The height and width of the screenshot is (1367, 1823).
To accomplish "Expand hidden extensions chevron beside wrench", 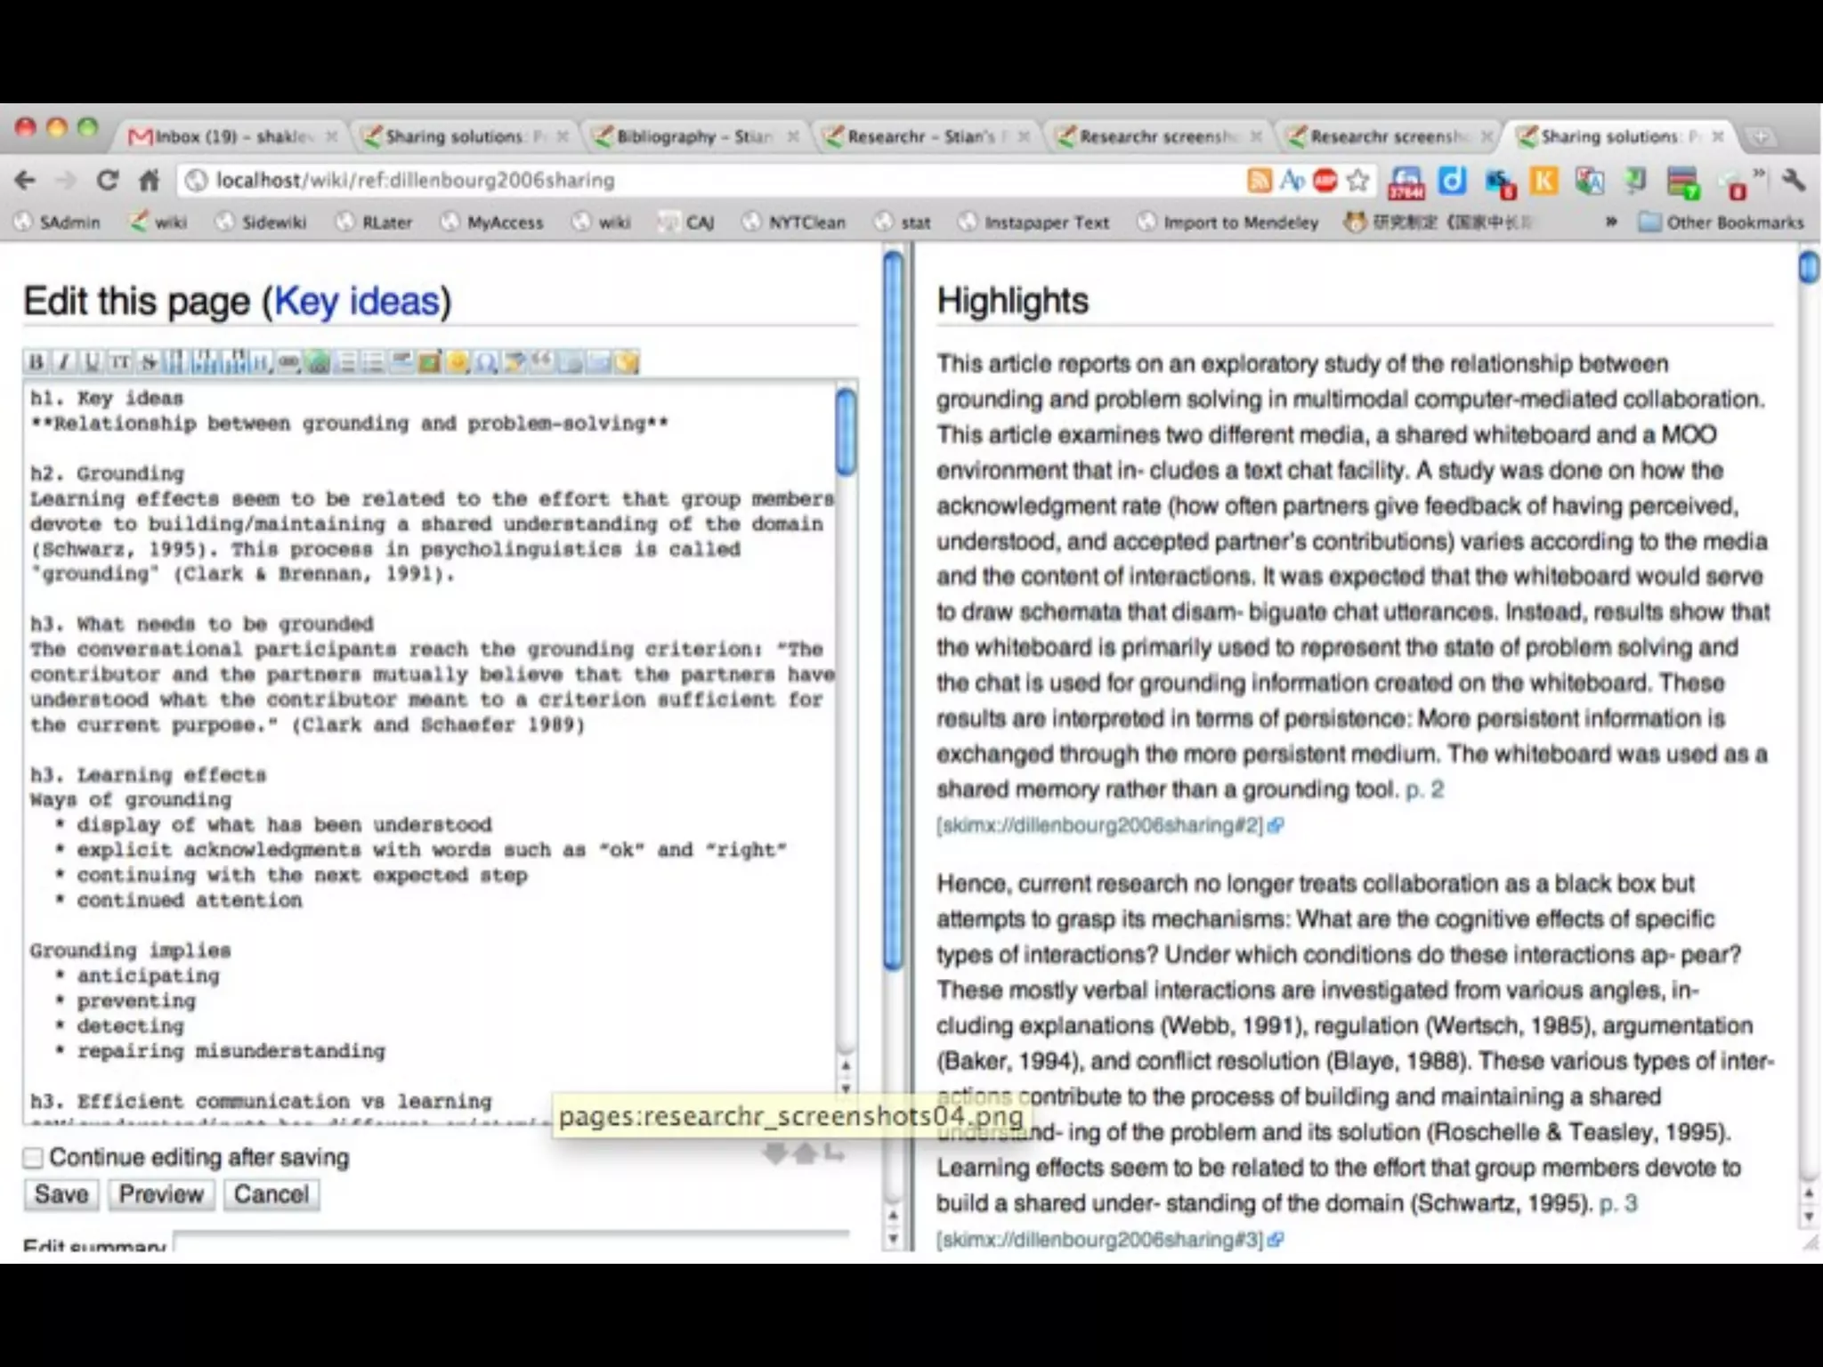I will (x=1759, y=172).
